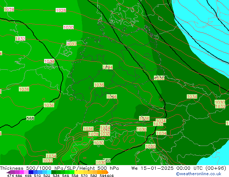Click the 534 legend value
The height and width of the screenshot is (177, 229).
click(56, 176)
